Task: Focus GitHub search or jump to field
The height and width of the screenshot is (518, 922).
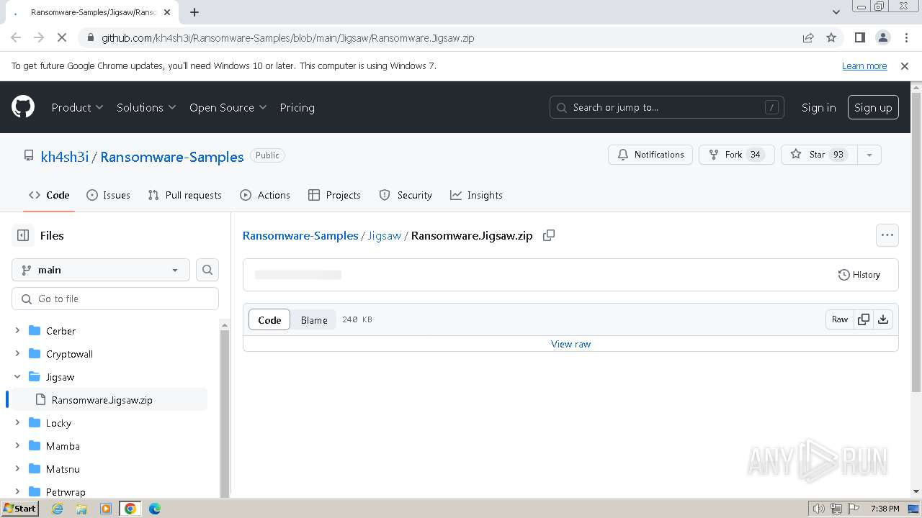Action: (x=667, y=107)
